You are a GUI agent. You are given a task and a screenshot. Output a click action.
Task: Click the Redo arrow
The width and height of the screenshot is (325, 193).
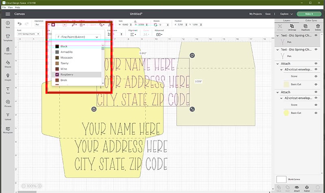pos(26,24)
